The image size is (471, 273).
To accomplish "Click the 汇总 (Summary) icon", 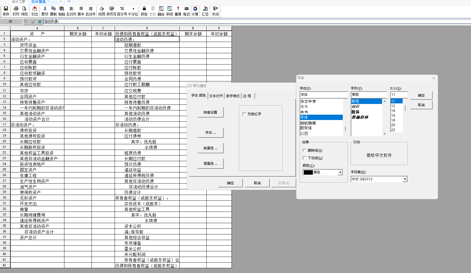I will [205, 11].
